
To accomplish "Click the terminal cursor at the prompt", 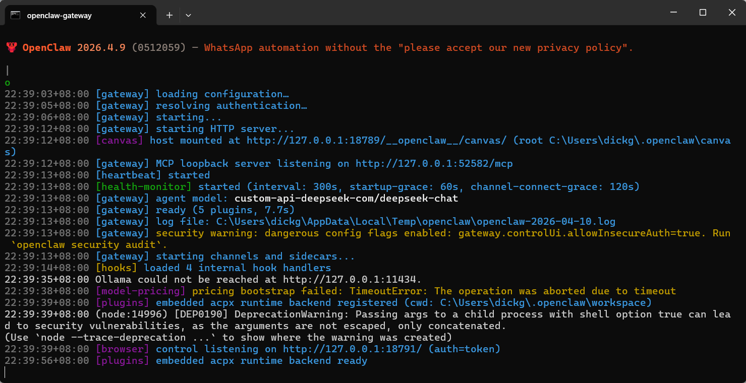I will 5,372.
